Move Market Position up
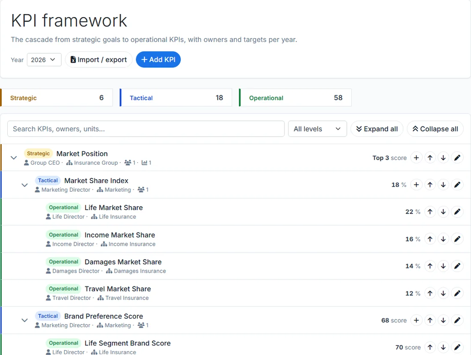 click(430, 158)
